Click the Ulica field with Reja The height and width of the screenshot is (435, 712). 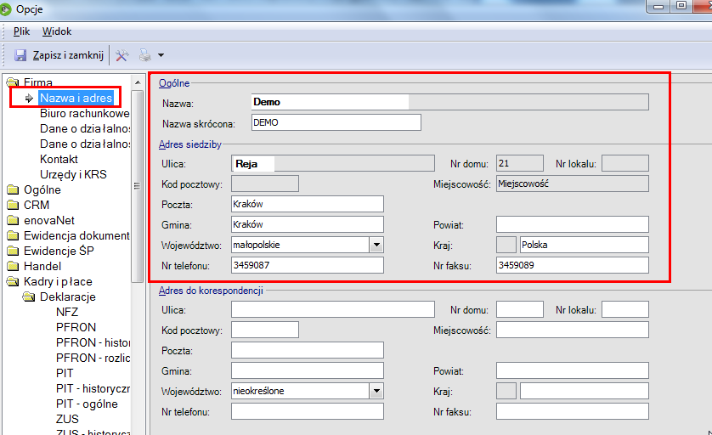333,163
